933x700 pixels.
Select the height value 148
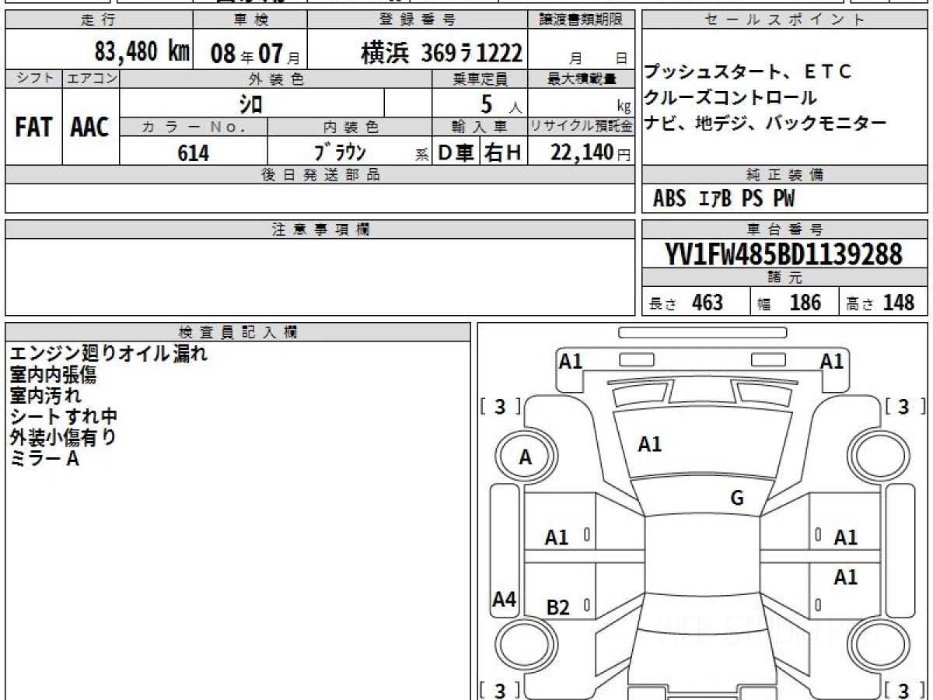click(898, 303)
